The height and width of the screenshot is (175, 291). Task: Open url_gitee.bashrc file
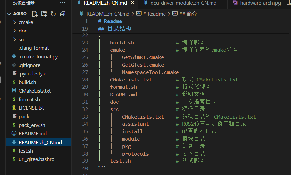[x=36, y=159]
